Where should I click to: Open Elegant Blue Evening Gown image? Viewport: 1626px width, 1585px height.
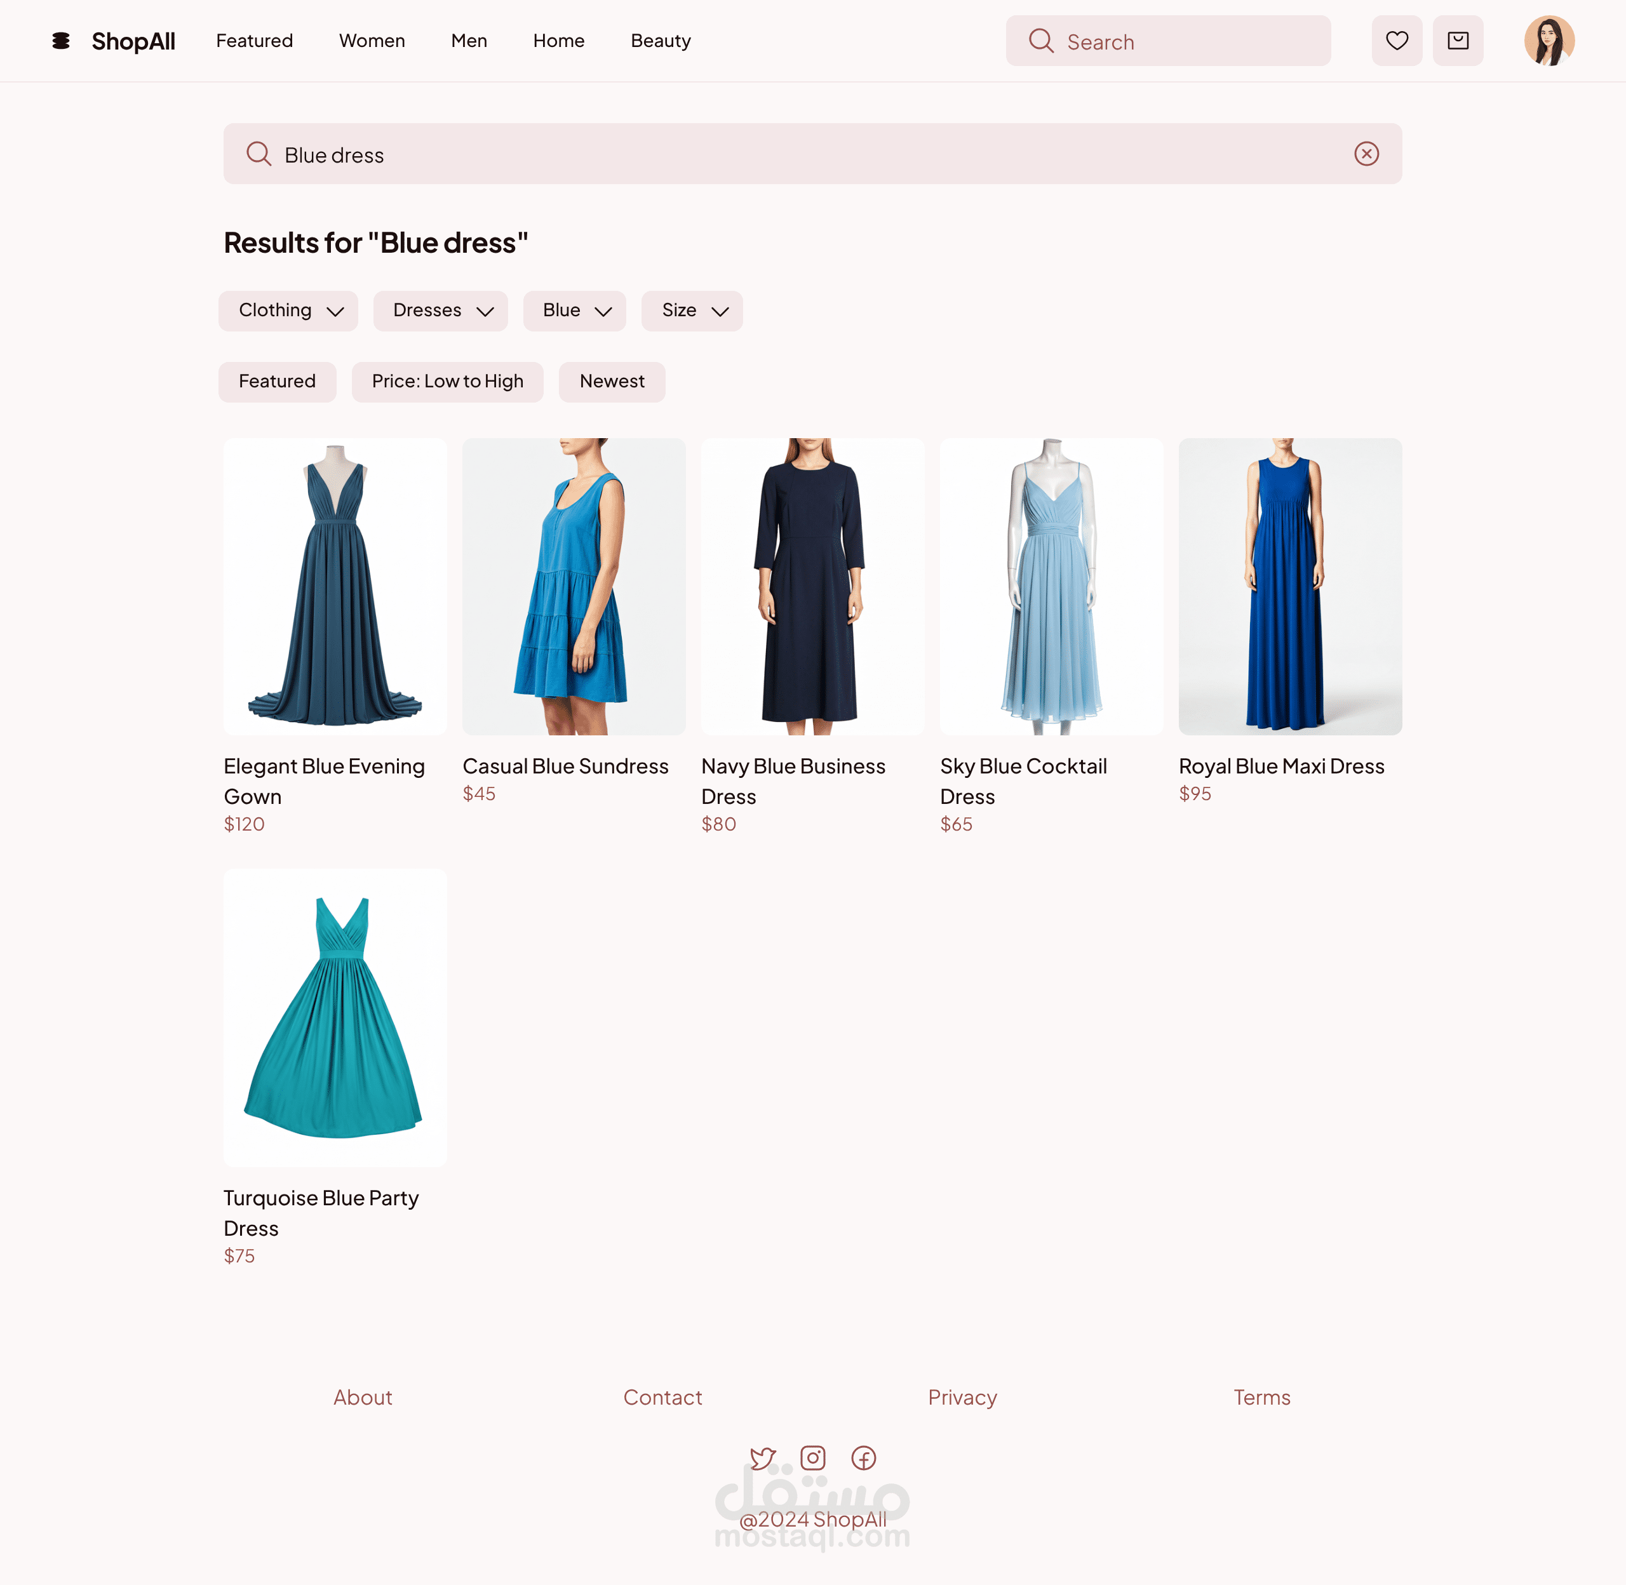[335, 587]
